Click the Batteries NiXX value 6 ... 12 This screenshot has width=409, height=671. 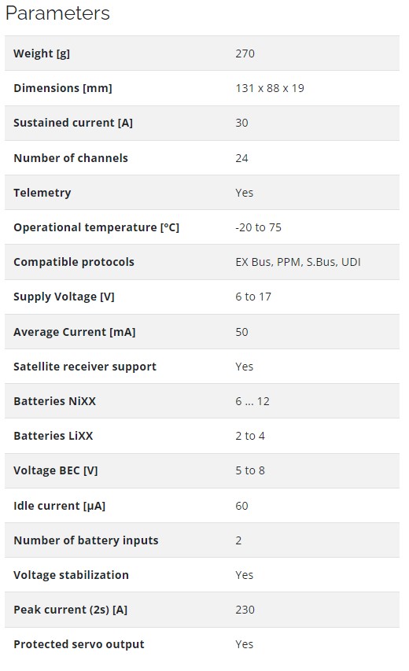point(252,401)
